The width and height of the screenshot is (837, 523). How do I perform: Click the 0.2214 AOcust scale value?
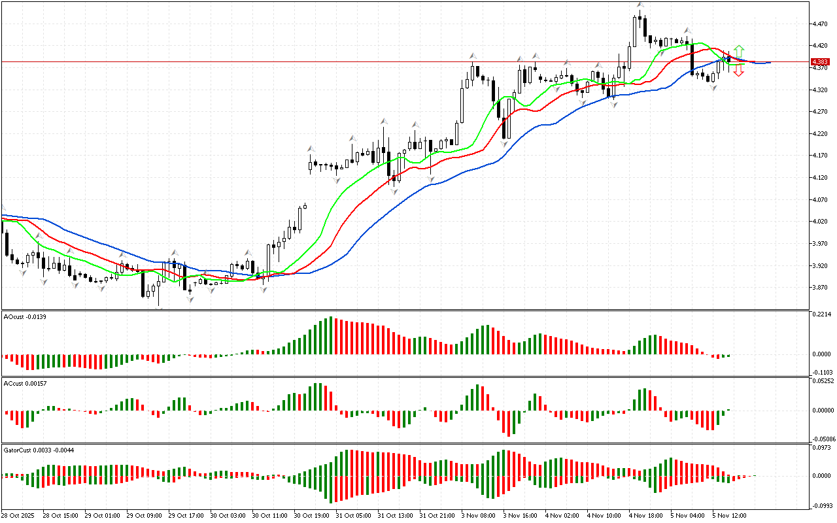pyautogui.click(x=821, y=314)
